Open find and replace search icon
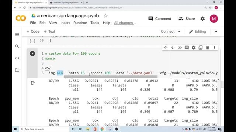 tap(17, 47)
